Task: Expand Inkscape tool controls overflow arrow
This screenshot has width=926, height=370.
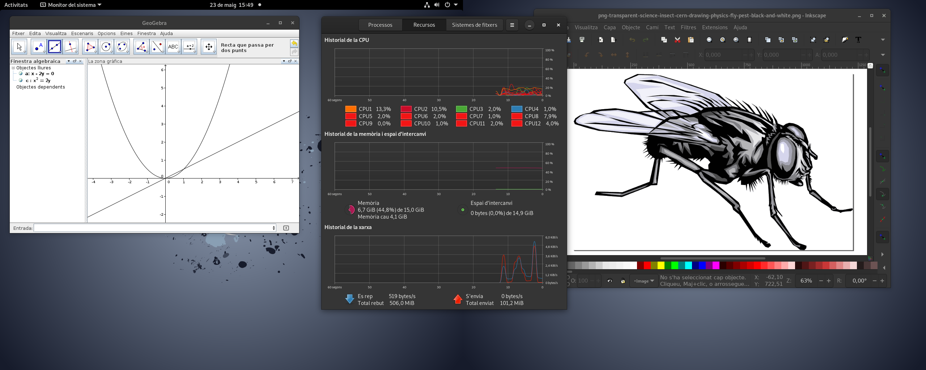Action: coord(883,55)
